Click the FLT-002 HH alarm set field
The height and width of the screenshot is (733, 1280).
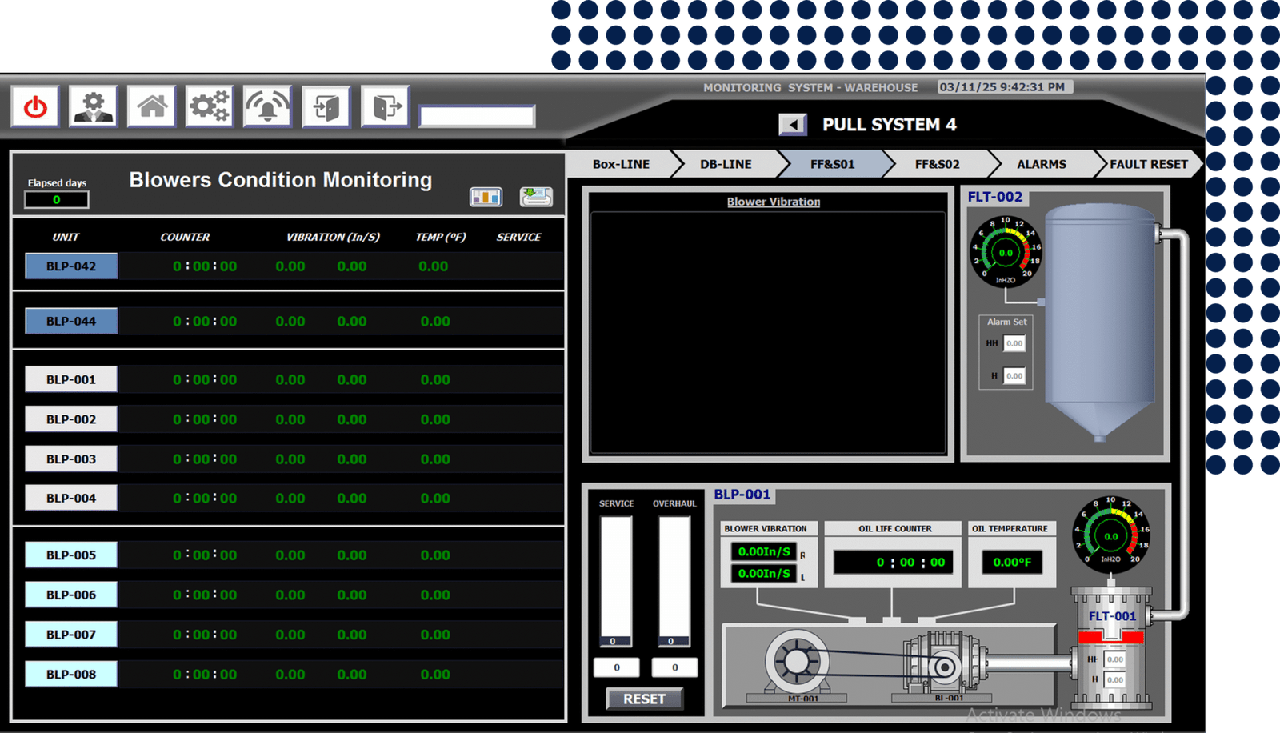point(1014,343)
